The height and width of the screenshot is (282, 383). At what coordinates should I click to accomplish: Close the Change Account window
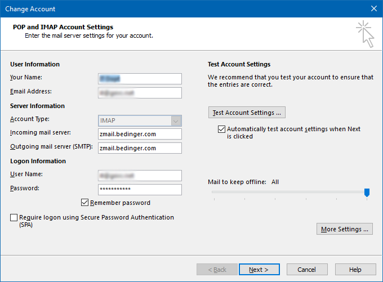point(374,8)
